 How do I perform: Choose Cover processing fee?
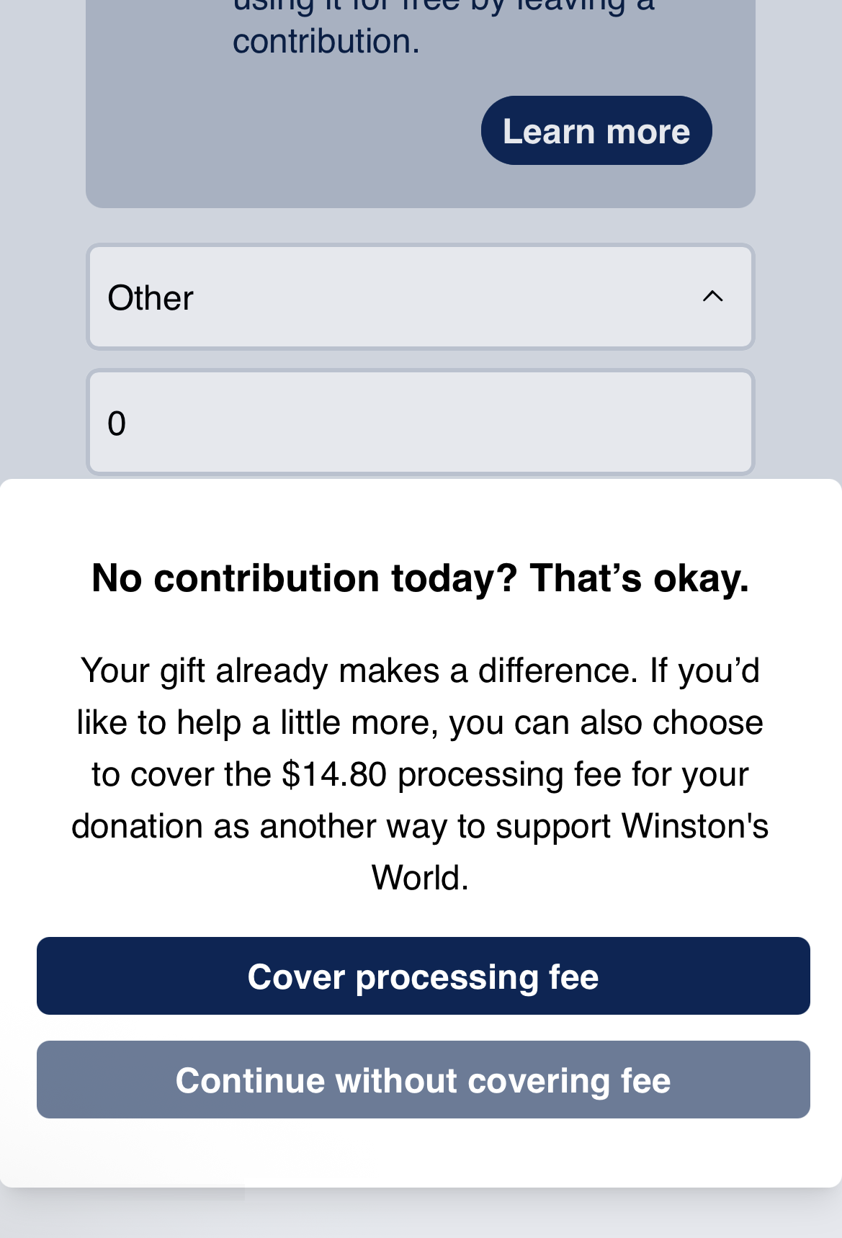tap(424, 976)
